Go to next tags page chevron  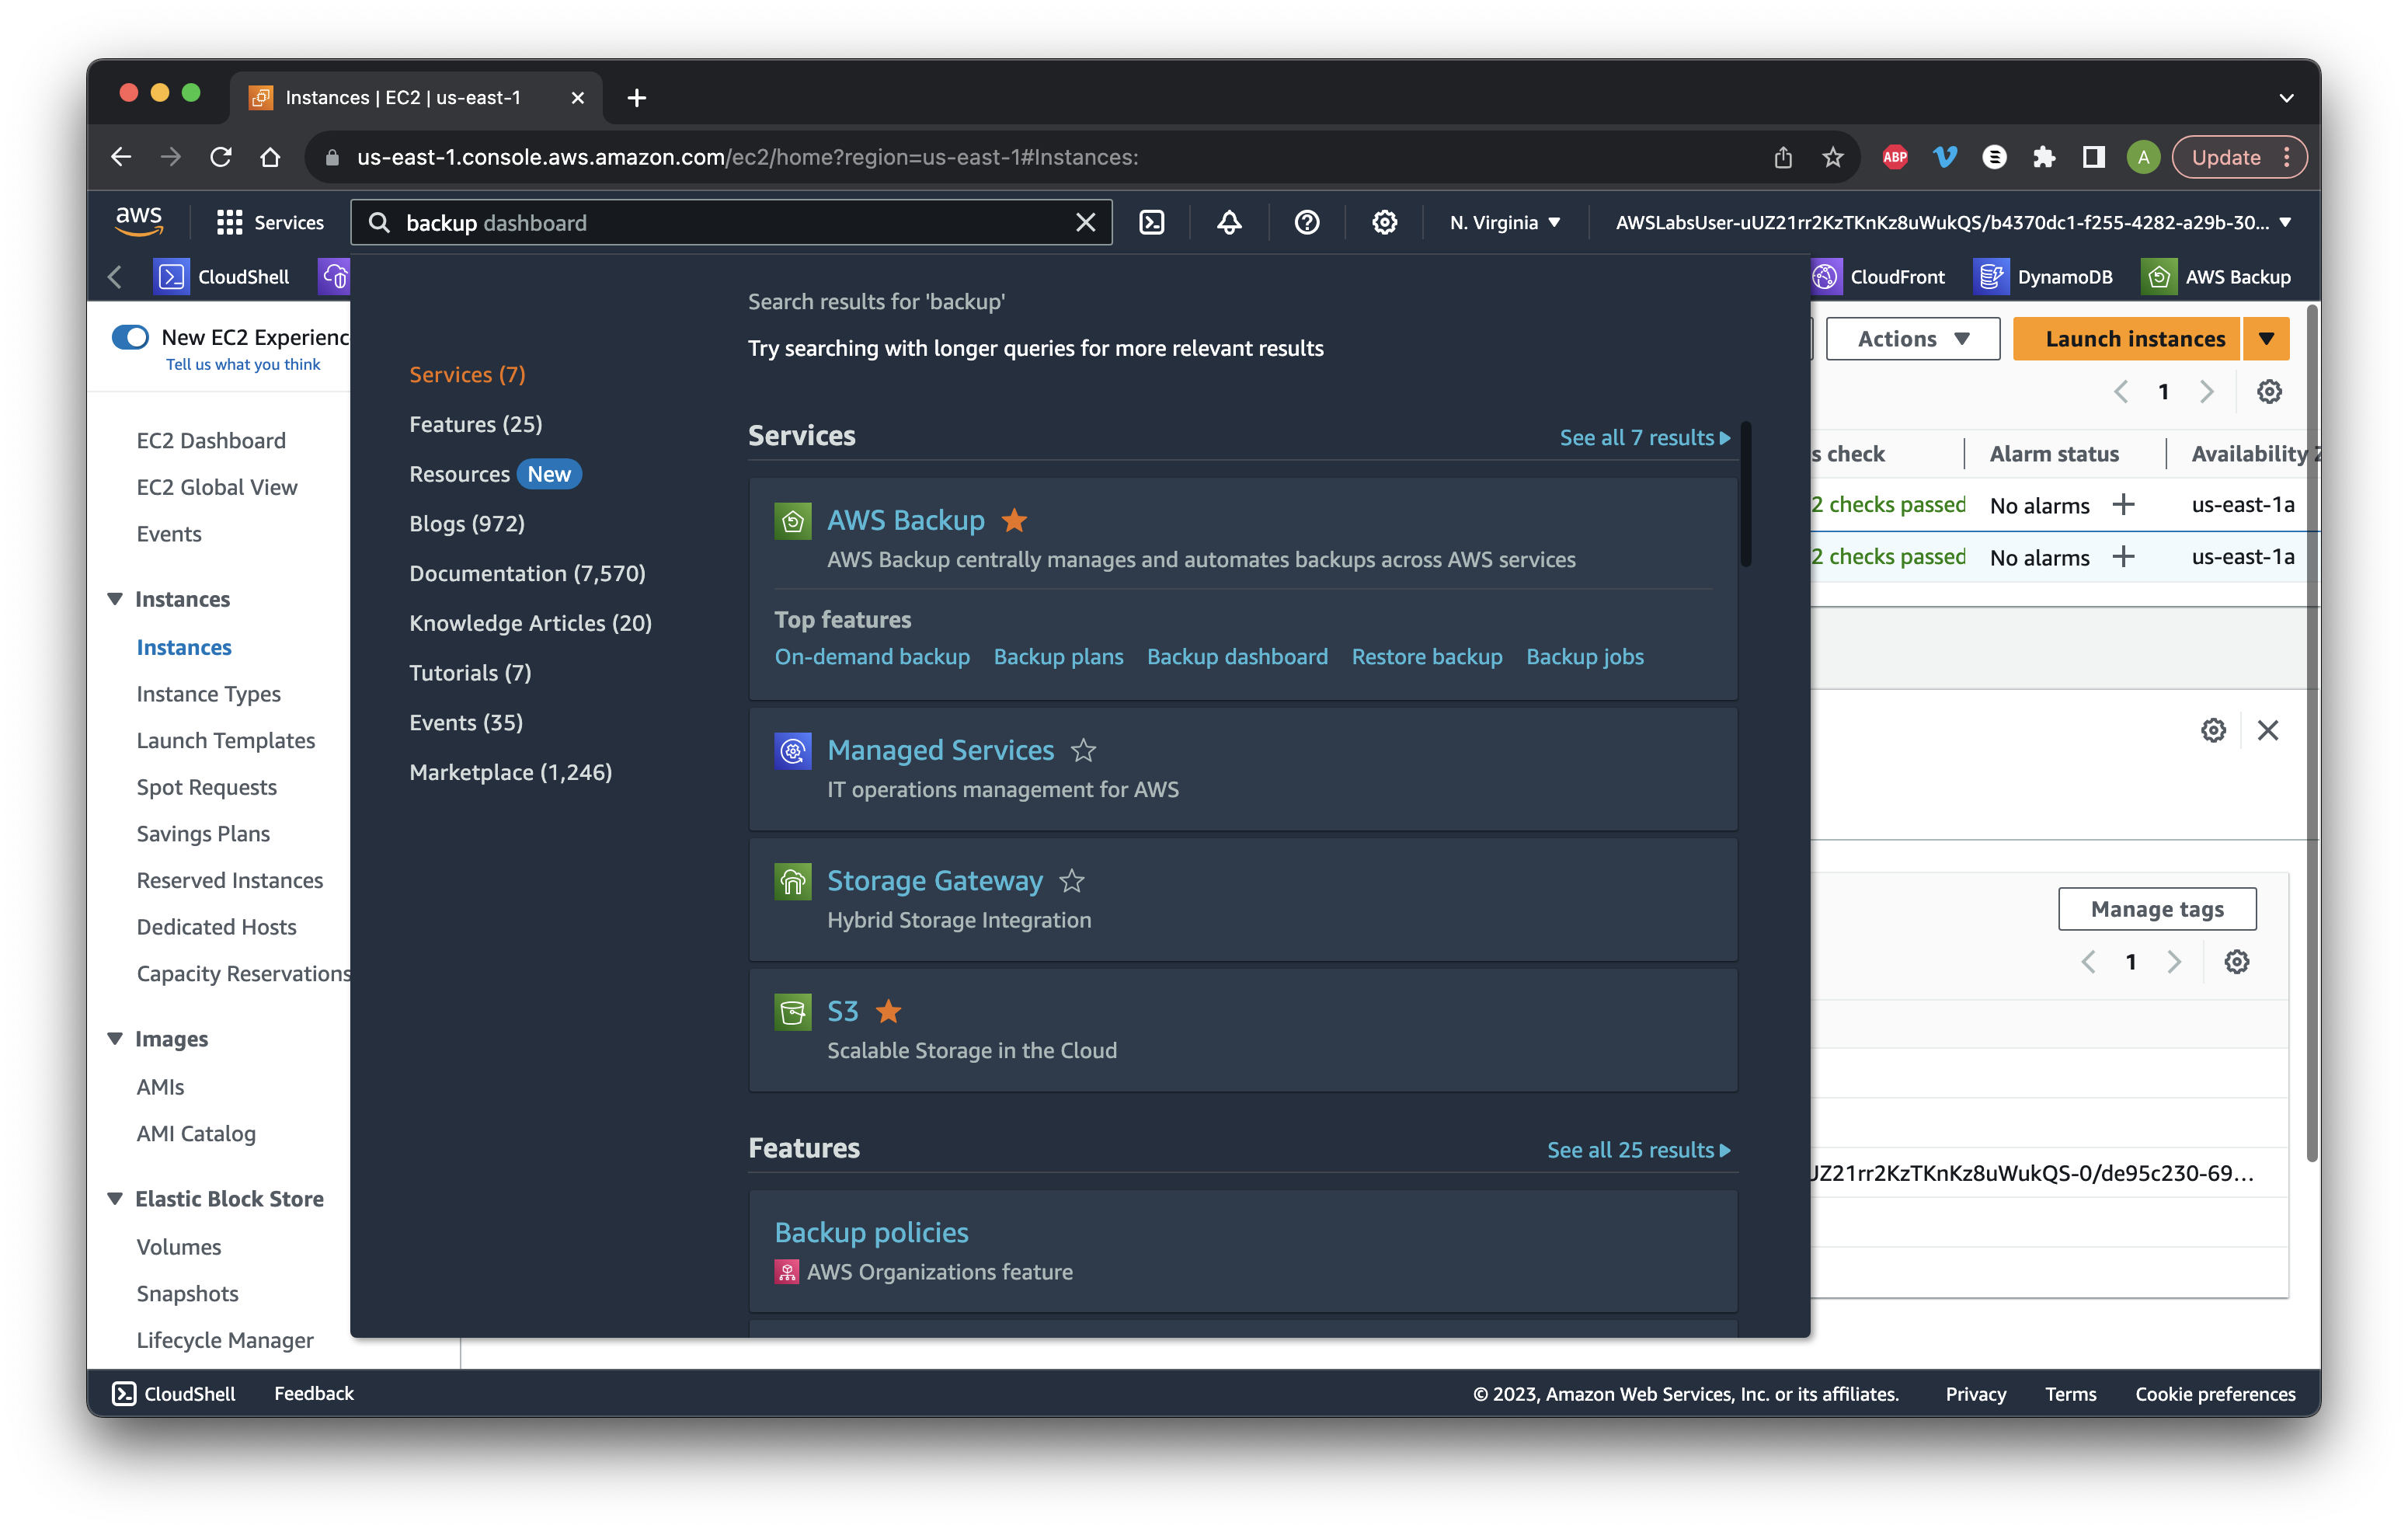[2174, 962]
